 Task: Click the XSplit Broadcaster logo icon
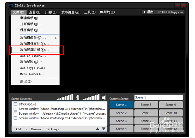11,5
